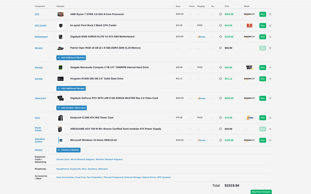Image resolution: width=311 pixels, height=194 pixels.
Task: Click gear icon for Kingston KC600 SSD
Action: tap(220, 79)
